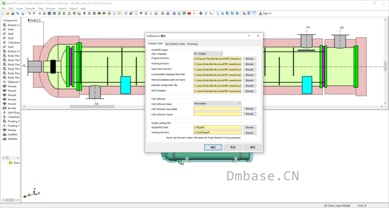Screen dimensions: 389x208
Task: Browse for the BOM Template
Action: [249, 91]
